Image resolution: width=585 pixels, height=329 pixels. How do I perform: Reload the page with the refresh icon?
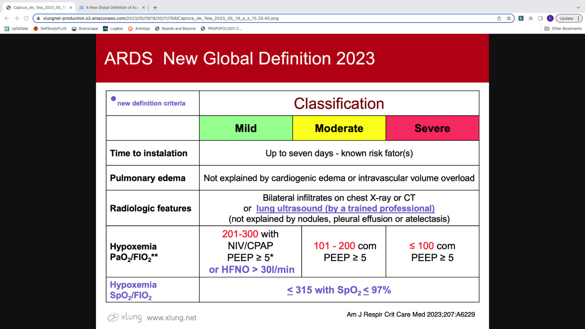(26, 18)
